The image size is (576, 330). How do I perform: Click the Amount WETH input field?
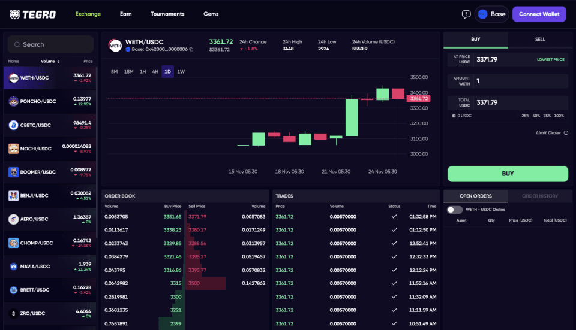click(x=508, y=81)
